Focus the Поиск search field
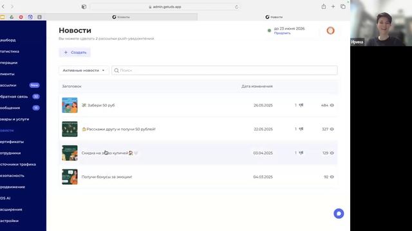Image resolution: width=412 pixels, height=231 pixels. (225, 71)
